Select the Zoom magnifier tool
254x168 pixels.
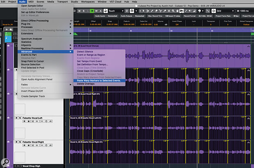(x=173, y=11)
